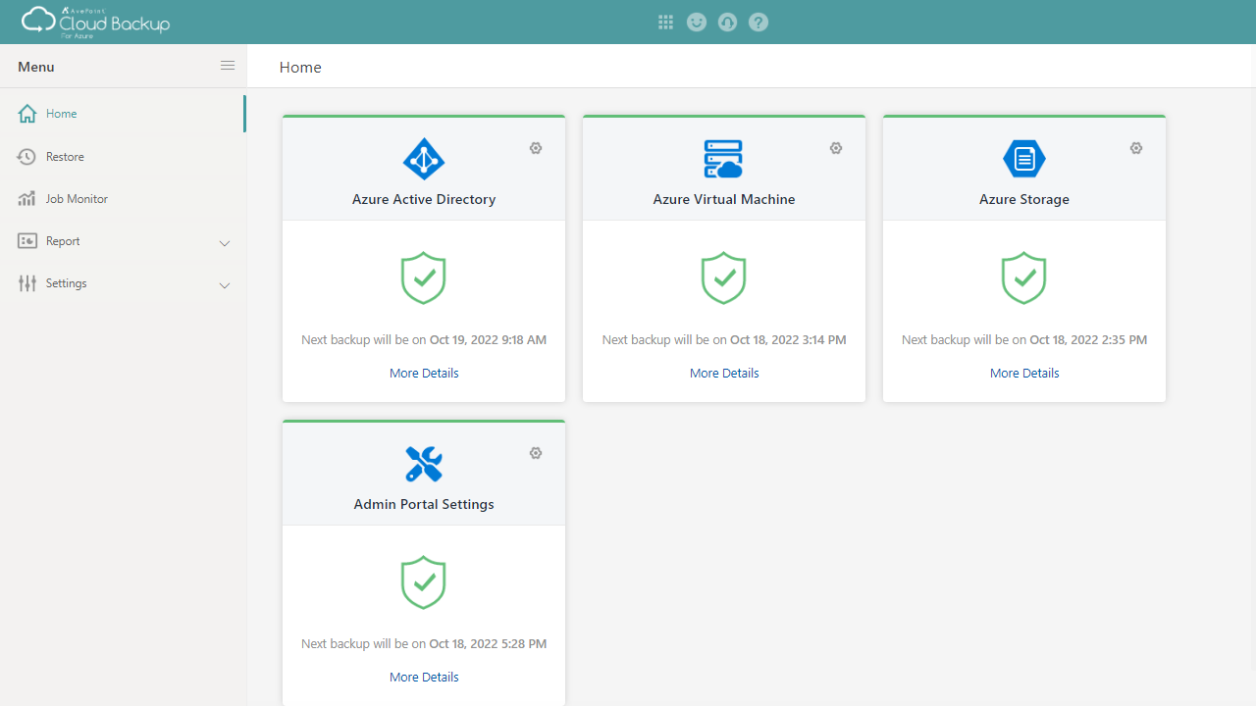
Task: Open More Details for Azure Virtual Machine
Action: tap(724, 373)
